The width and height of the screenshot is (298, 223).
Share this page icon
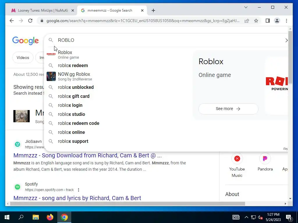(247, 21)
